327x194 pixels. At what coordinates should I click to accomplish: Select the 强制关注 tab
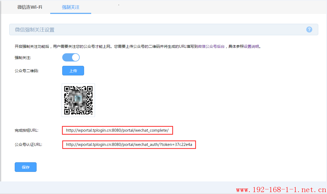pos(71,7)
